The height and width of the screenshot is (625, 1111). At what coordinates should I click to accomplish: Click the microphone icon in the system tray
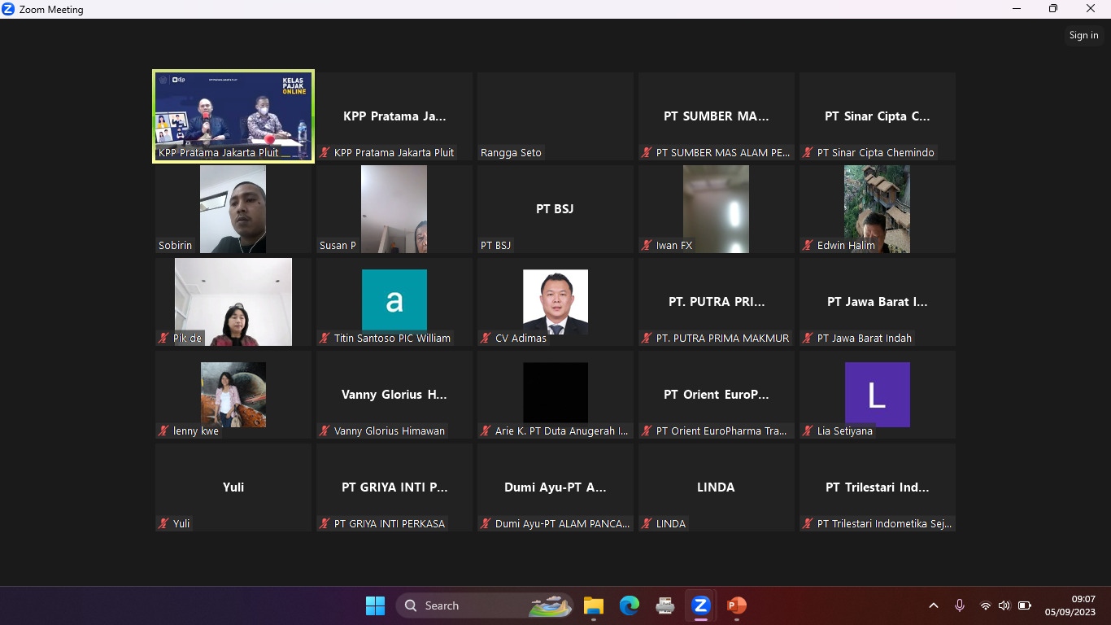(x=960, y=605)
